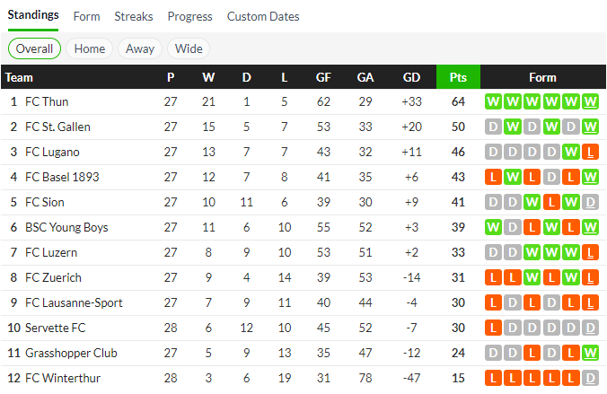Open the Custom Dates tab
The image size is (607, 394).
(x=263, y=16)
